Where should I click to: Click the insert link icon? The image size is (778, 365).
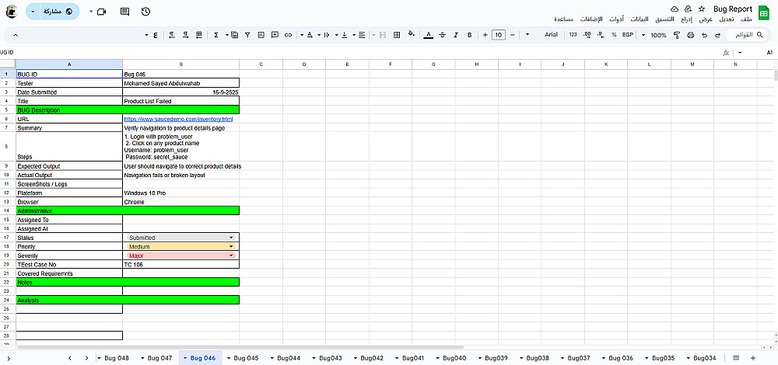[289, 35]
